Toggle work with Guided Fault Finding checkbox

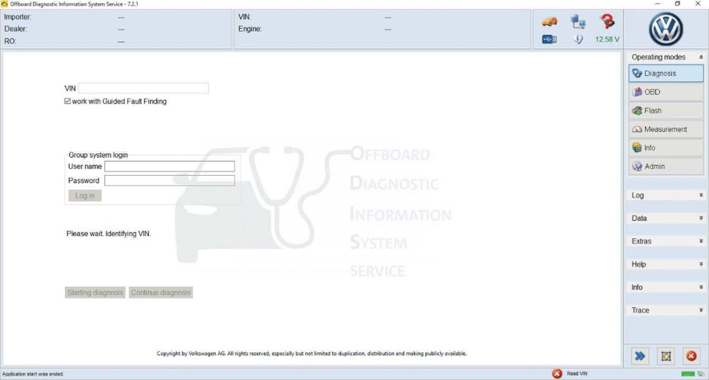pyautogui.click(x=67, y=101)
